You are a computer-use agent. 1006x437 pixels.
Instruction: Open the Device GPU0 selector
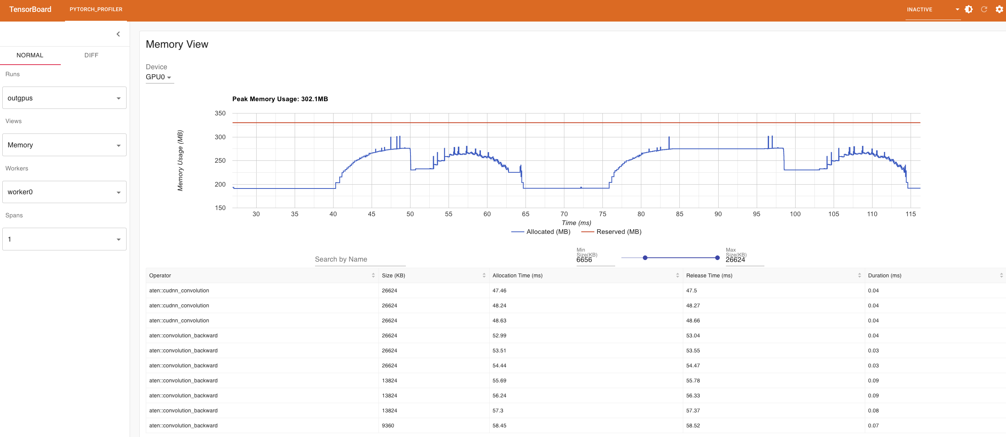[x=159, y=77]
